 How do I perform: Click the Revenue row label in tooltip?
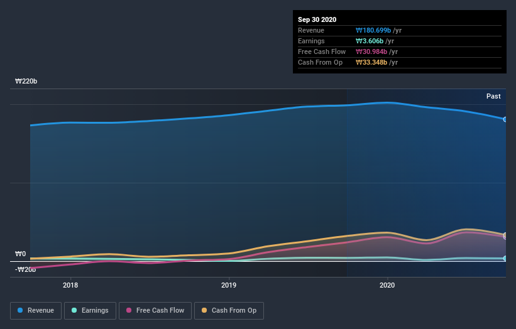[311, 30]
